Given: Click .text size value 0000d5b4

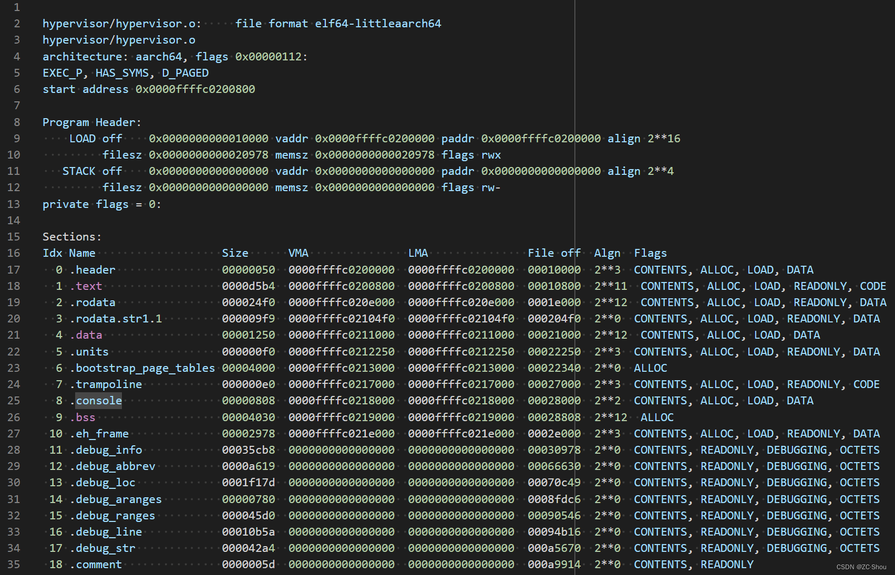Looking at the screenshot, I should coord(248,286).
